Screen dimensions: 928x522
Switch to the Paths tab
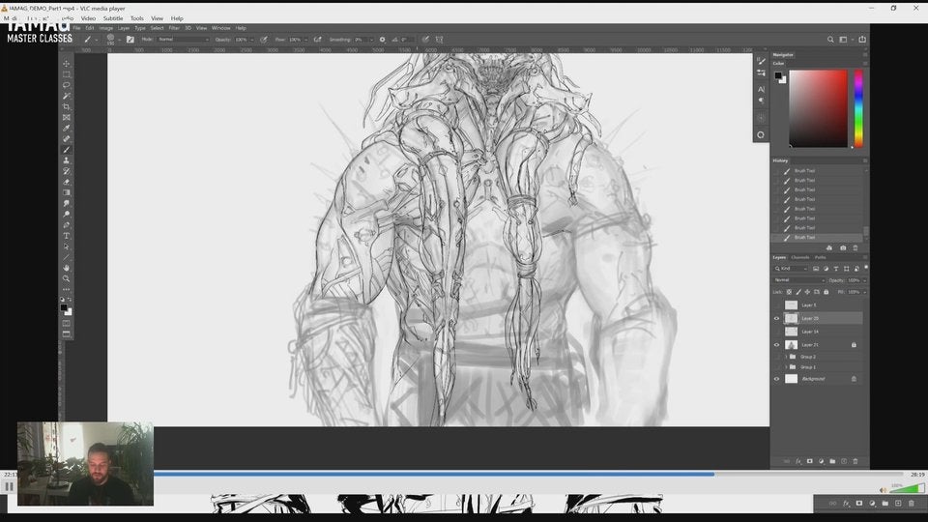coord(821,257)
